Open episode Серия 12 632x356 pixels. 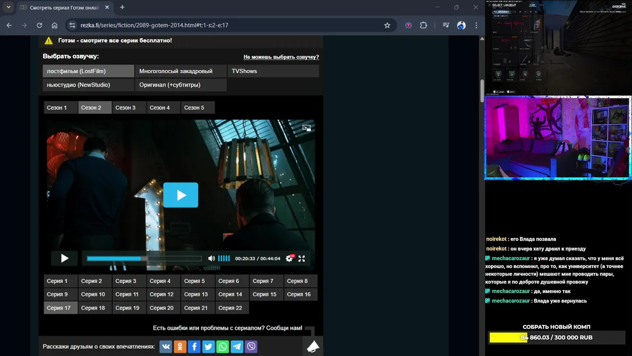coord(163,295)
